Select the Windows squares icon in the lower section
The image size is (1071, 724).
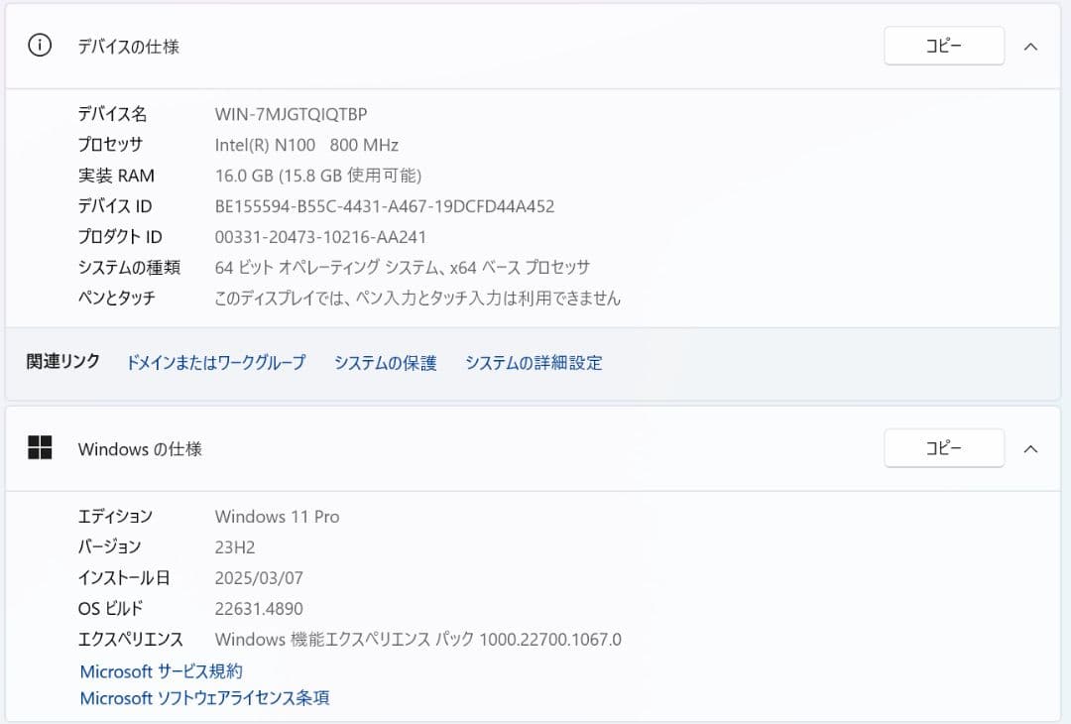tap(40, 447)
